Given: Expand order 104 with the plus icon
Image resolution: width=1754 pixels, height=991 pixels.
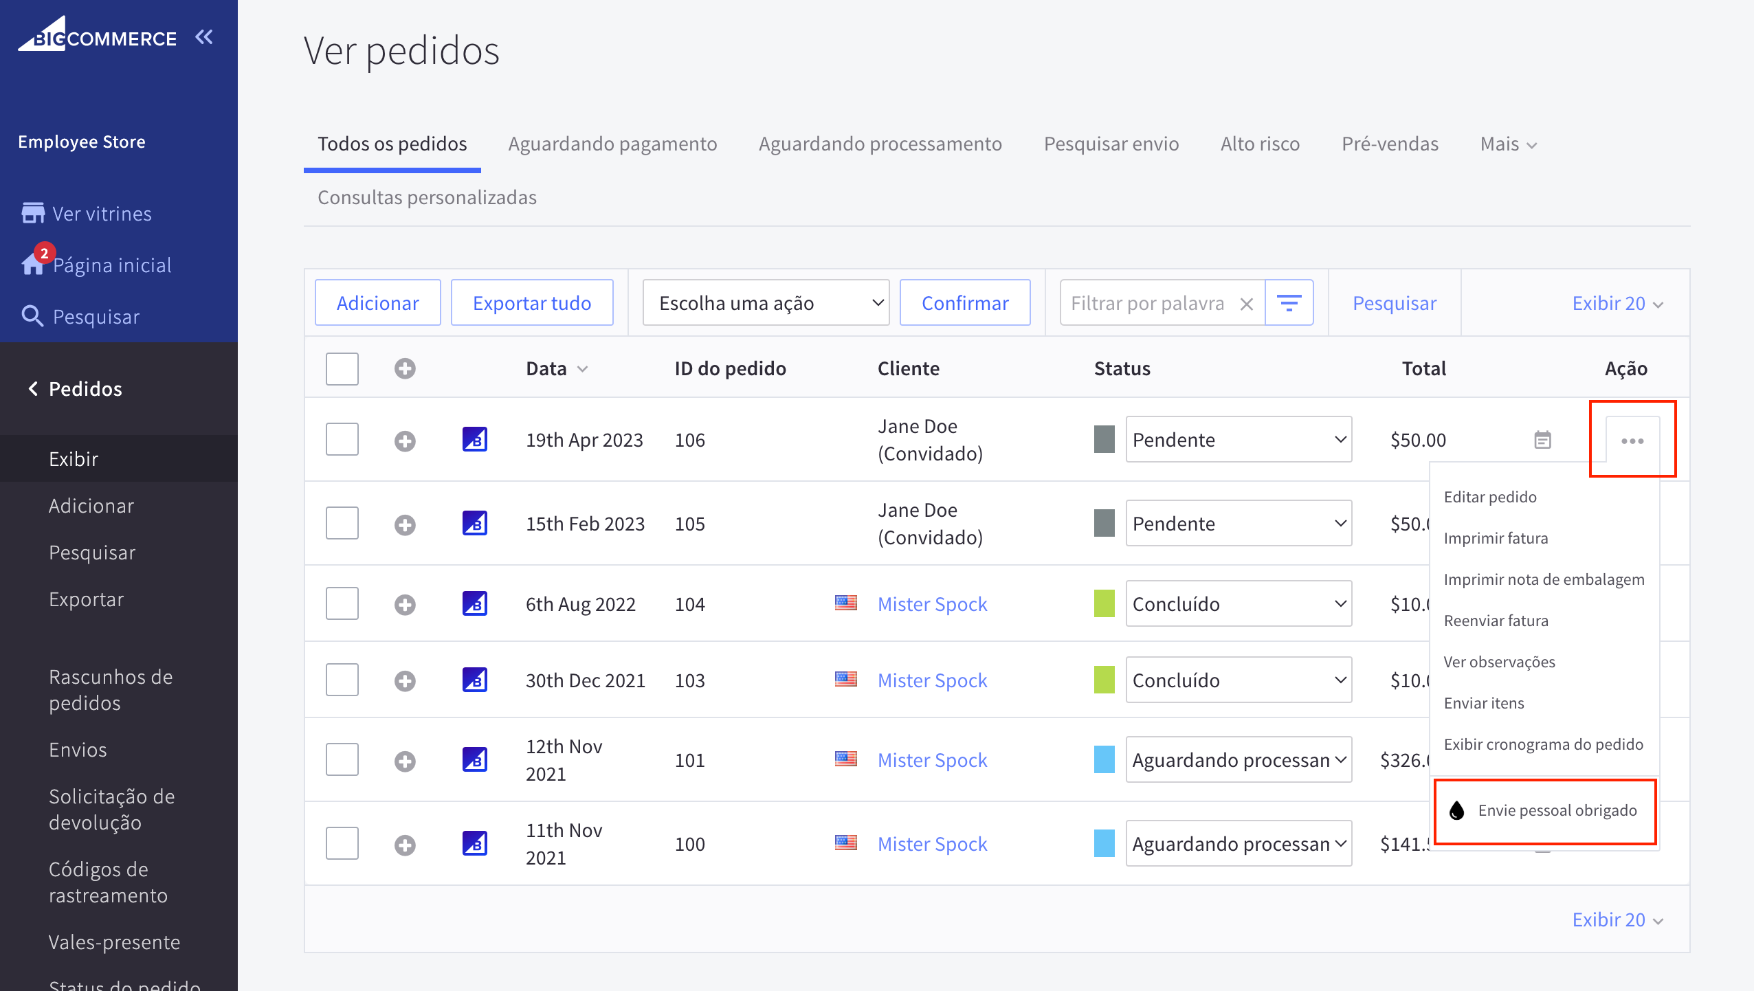Looking at the screenshot, I should click(x=406, y=604).
